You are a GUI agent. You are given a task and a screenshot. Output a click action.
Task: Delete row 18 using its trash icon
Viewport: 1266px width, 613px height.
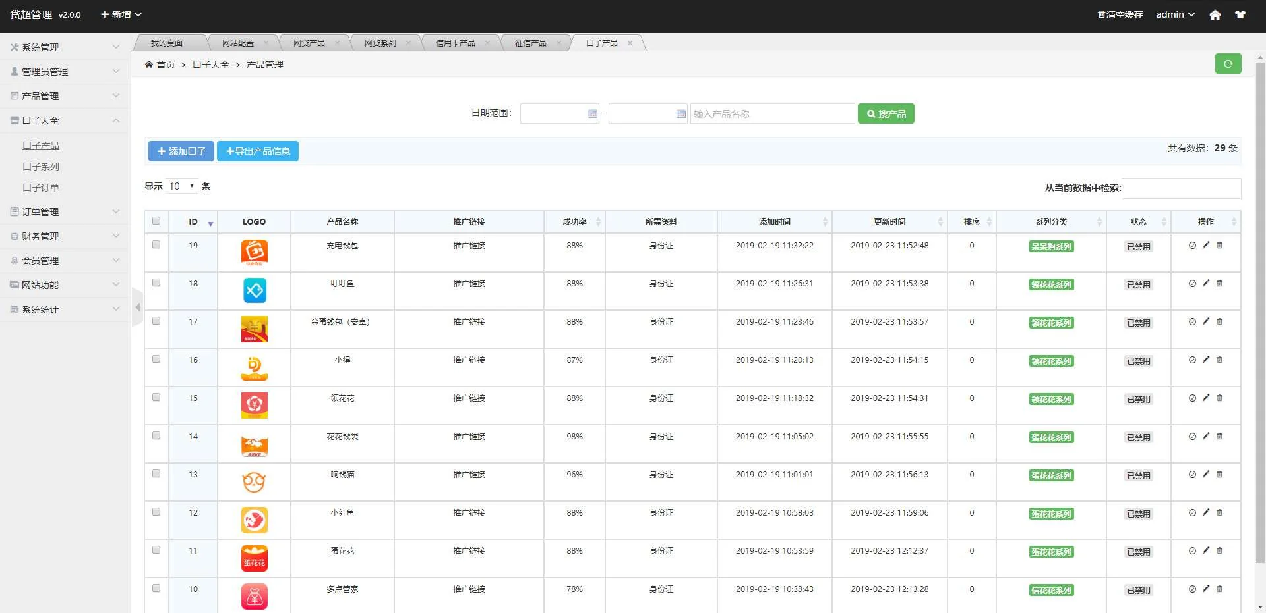tap(1219, 283)
